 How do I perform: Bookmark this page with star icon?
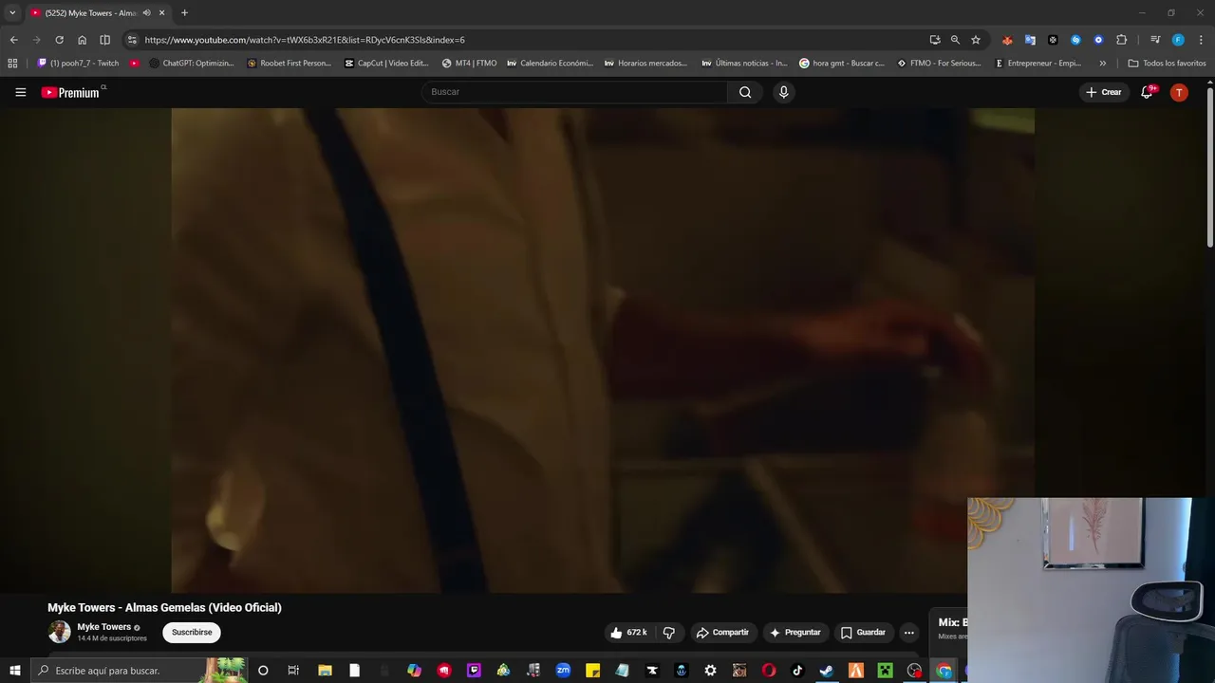[975, 40]
